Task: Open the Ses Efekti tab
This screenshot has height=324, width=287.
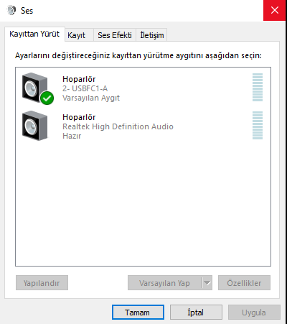Action: [115, 35]
